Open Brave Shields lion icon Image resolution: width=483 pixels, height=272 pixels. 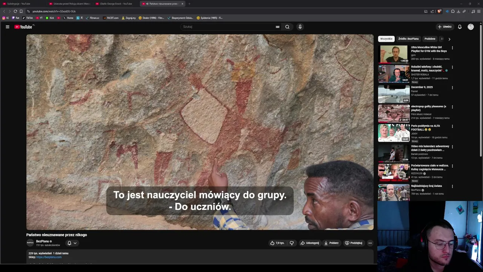coord(439,11)
